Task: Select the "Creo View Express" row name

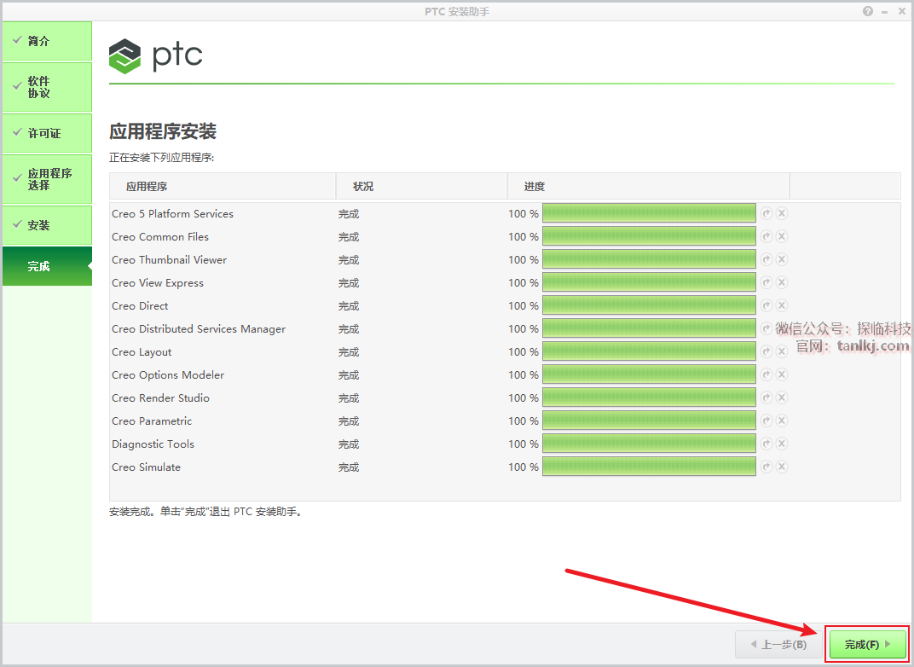Action: click(x=158, y=283)
